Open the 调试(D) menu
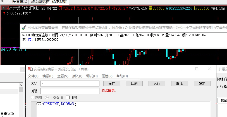Screen dimensions: 227x117 point(92,76)
